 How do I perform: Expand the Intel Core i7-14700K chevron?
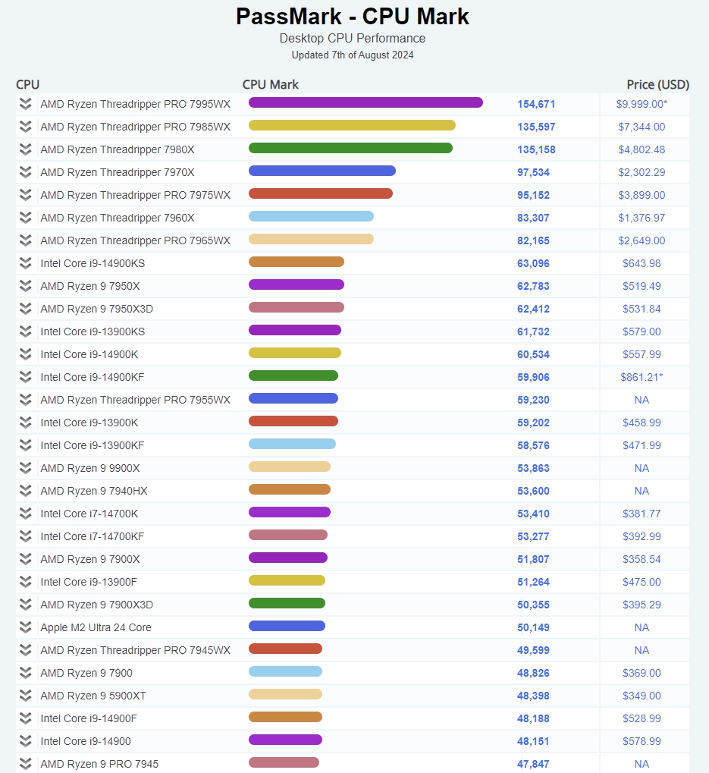26,514
